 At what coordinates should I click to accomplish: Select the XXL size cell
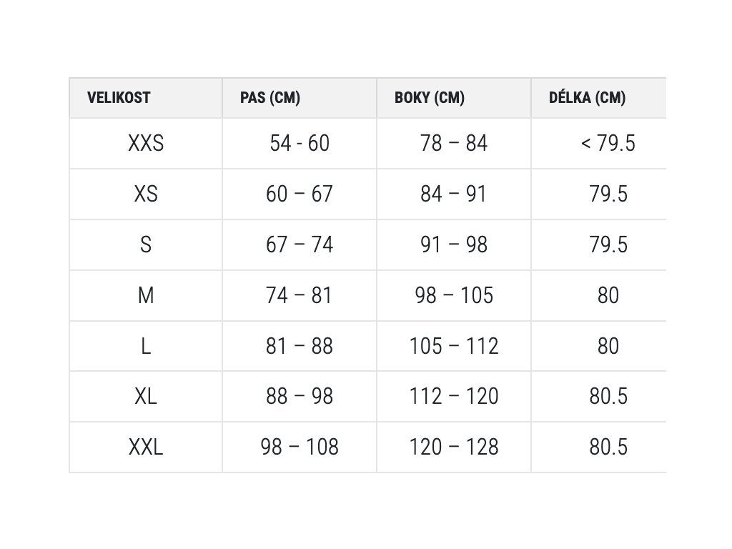pos(146,447)
